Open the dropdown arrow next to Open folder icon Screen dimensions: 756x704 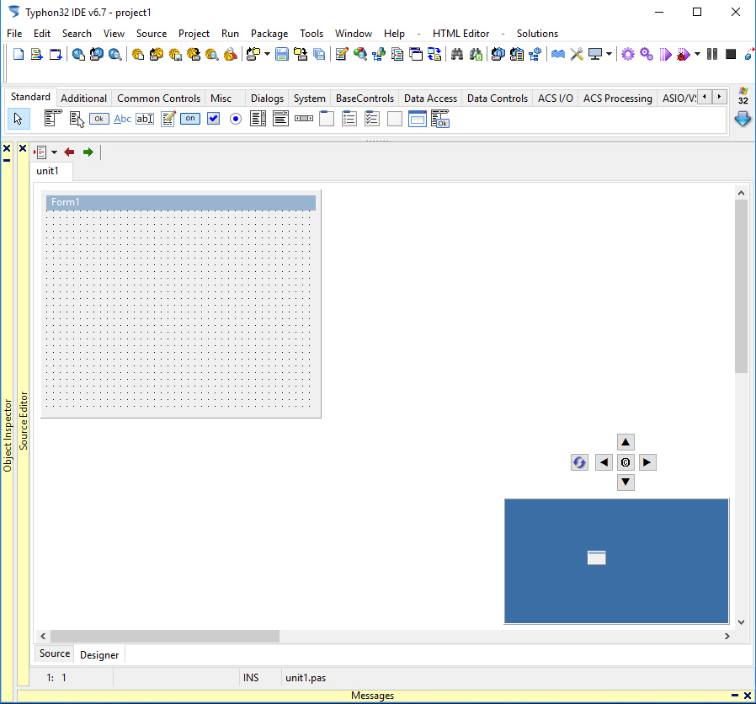point(267,54)
